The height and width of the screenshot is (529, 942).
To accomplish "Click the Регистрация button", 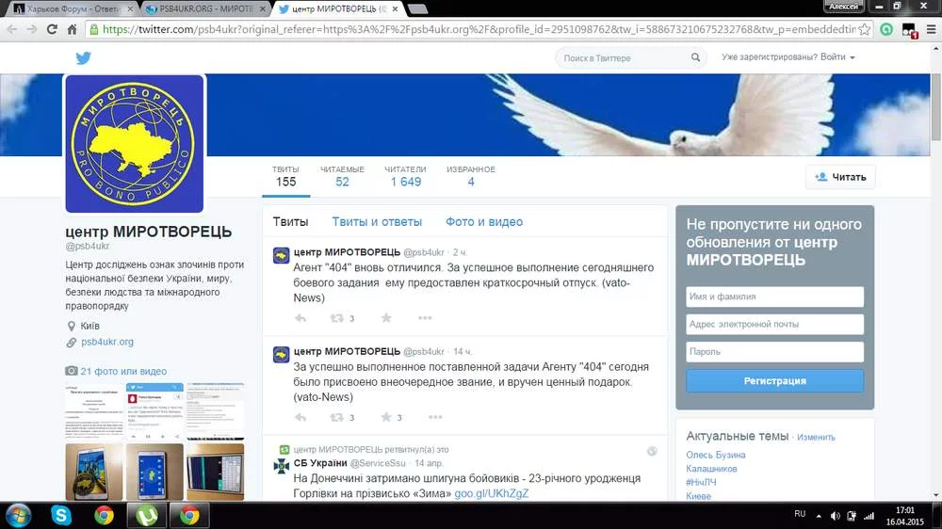I will point(774,380).
